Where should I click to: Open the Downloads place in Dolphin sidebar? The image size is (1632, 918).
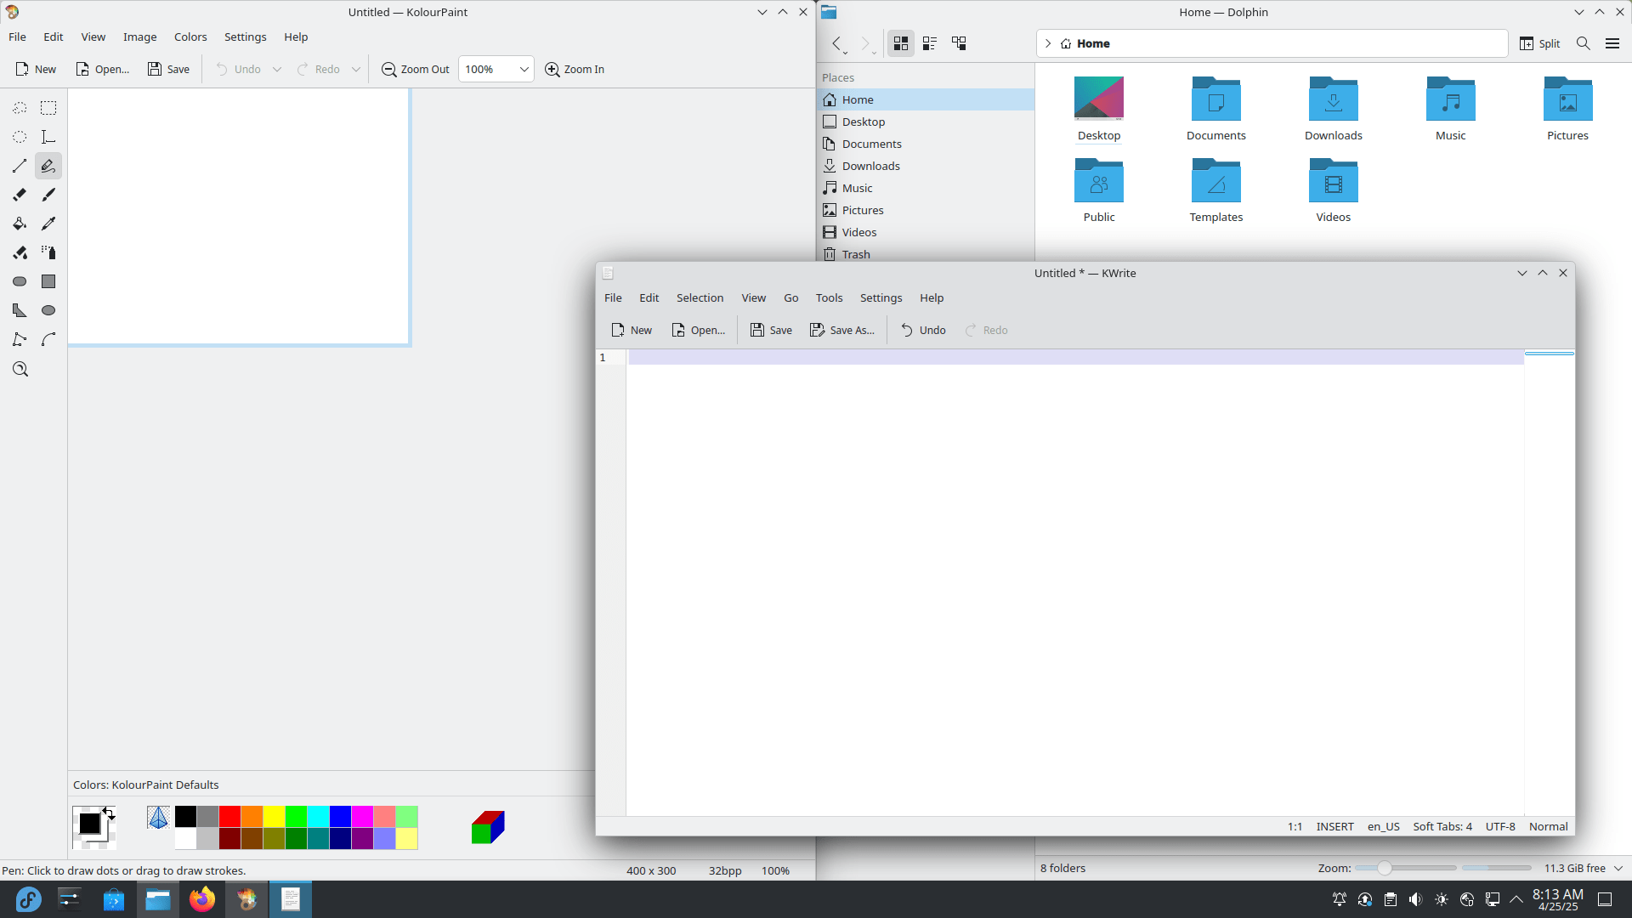[x=870, y=166]
